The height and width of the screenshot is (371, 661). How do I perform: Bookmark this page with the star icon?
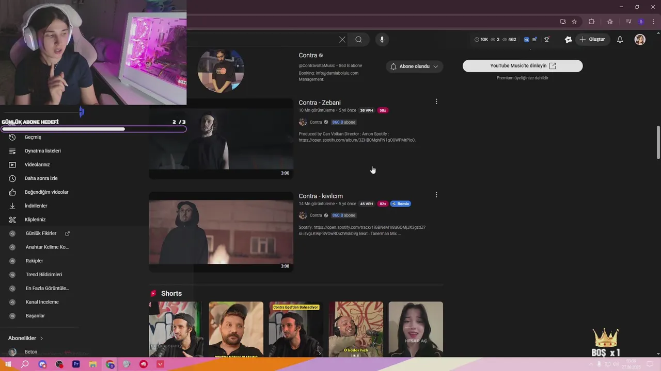click(574, 22)
